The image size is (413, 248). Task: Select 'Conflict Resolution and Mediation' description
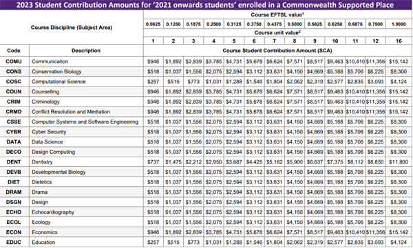click(x=71, y=112)
